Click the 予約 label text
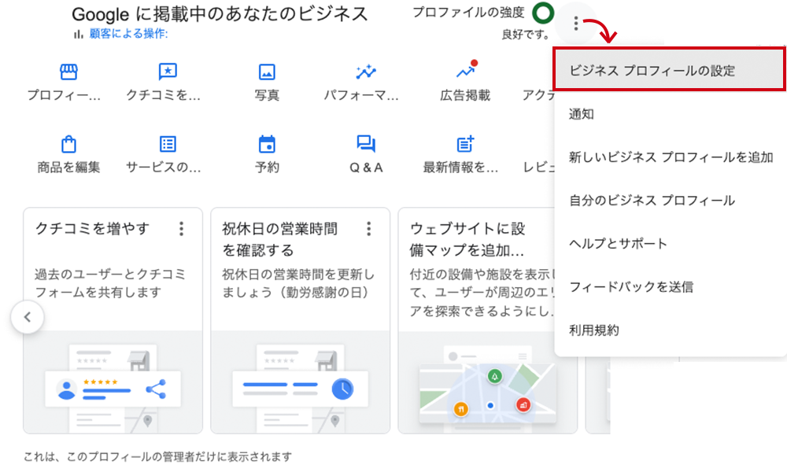 267,167
